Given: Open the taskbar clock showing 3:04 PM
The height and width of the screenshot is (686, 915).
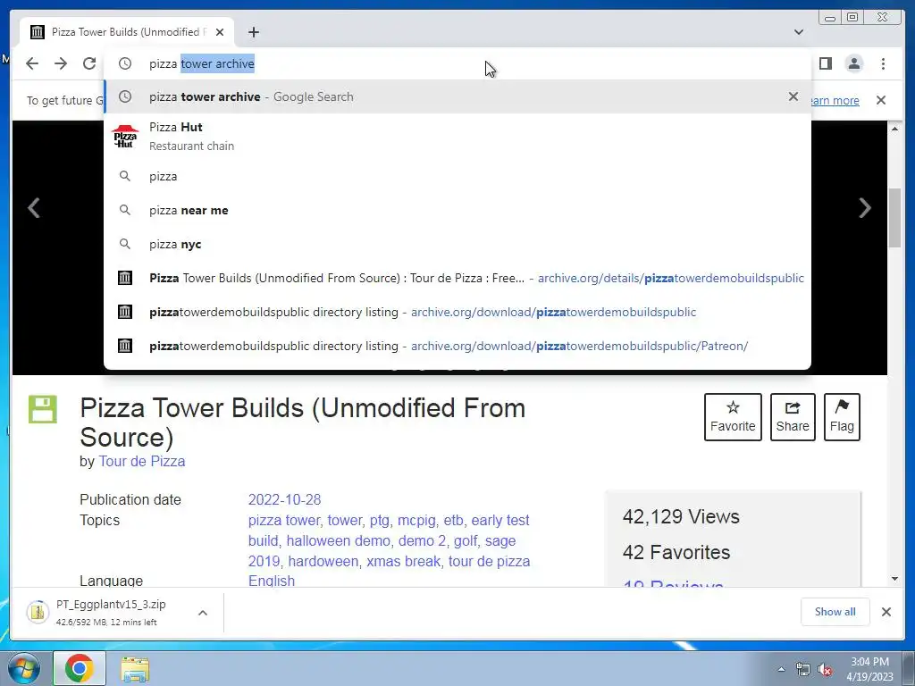Looking at the screenshot, I should click(869, 669).
